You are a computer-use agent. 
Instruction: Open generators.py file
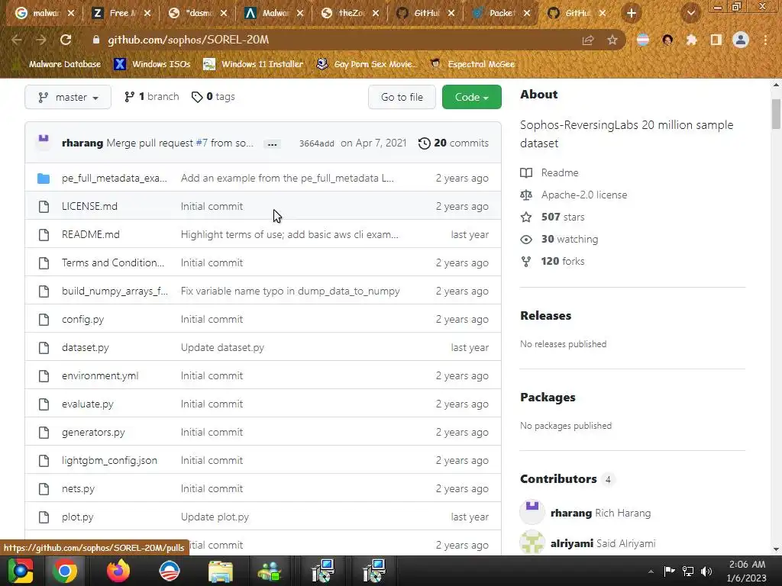[93, 432]
